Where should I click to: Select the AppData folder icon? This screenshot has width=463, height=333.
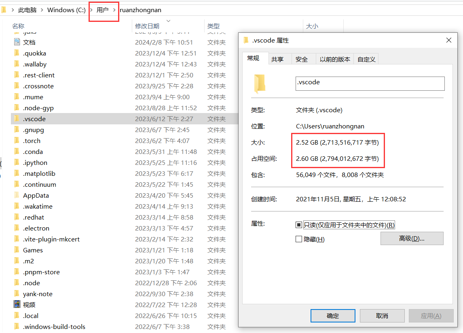(x=17, y=195)
